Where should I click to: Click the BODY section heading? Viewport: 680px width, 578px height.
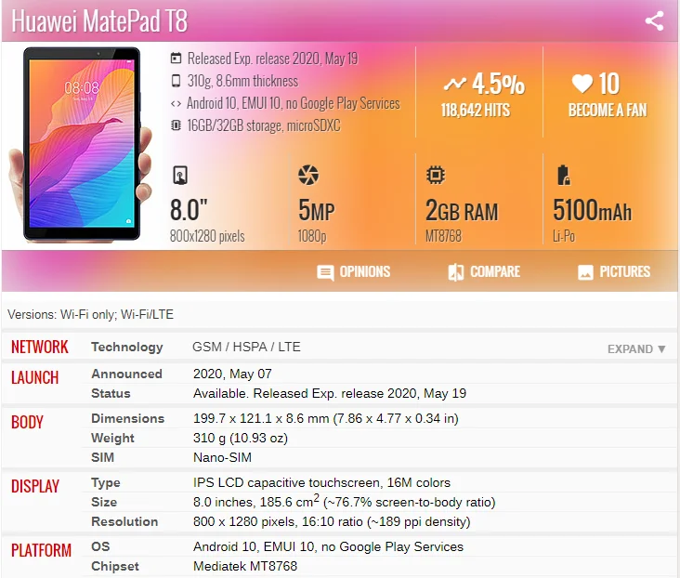tap(27, 422)
